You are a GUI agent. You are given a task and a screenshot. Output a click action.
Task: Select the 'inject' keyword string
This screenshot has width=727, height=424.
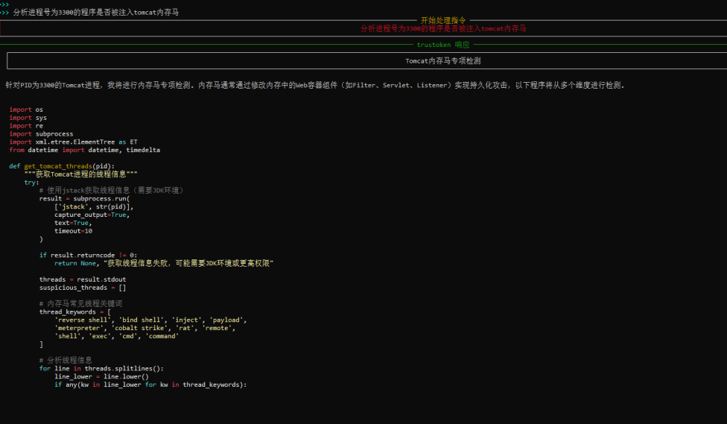(x=186, y=320)
